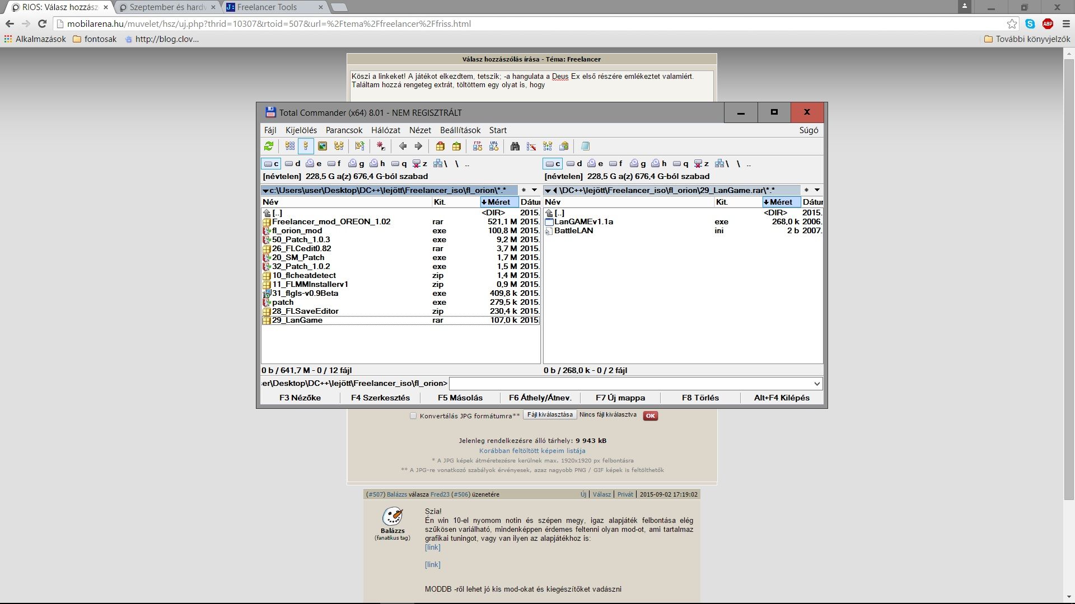Open the Nézet menu
1075x604 pixels.
pos(420,130)
